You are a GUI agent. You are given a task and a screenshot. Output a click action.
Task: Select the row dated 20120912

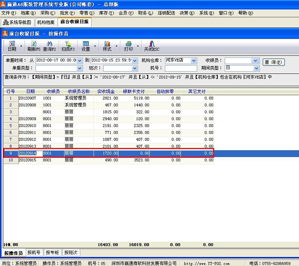[109, 139]
